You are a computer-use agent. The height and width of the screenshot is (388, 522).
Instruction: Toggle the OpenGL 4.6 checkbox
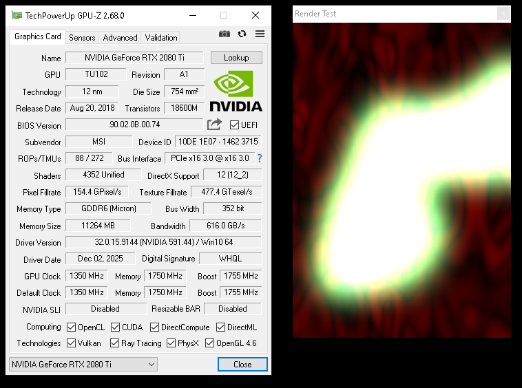(210, 343)
